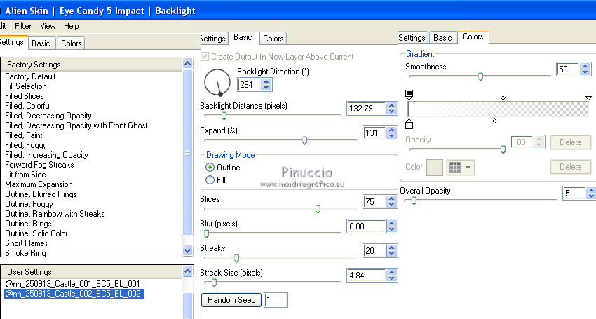Choose Factory Default preset
The width and height of the screenshot is (596, 319).
pos(30,76)
